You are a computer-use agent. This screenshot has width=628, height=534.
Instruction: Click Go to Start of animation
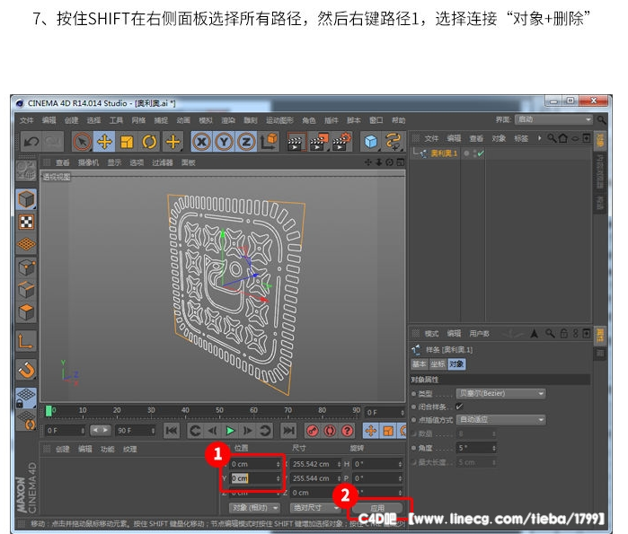click(x=172, y=431)
